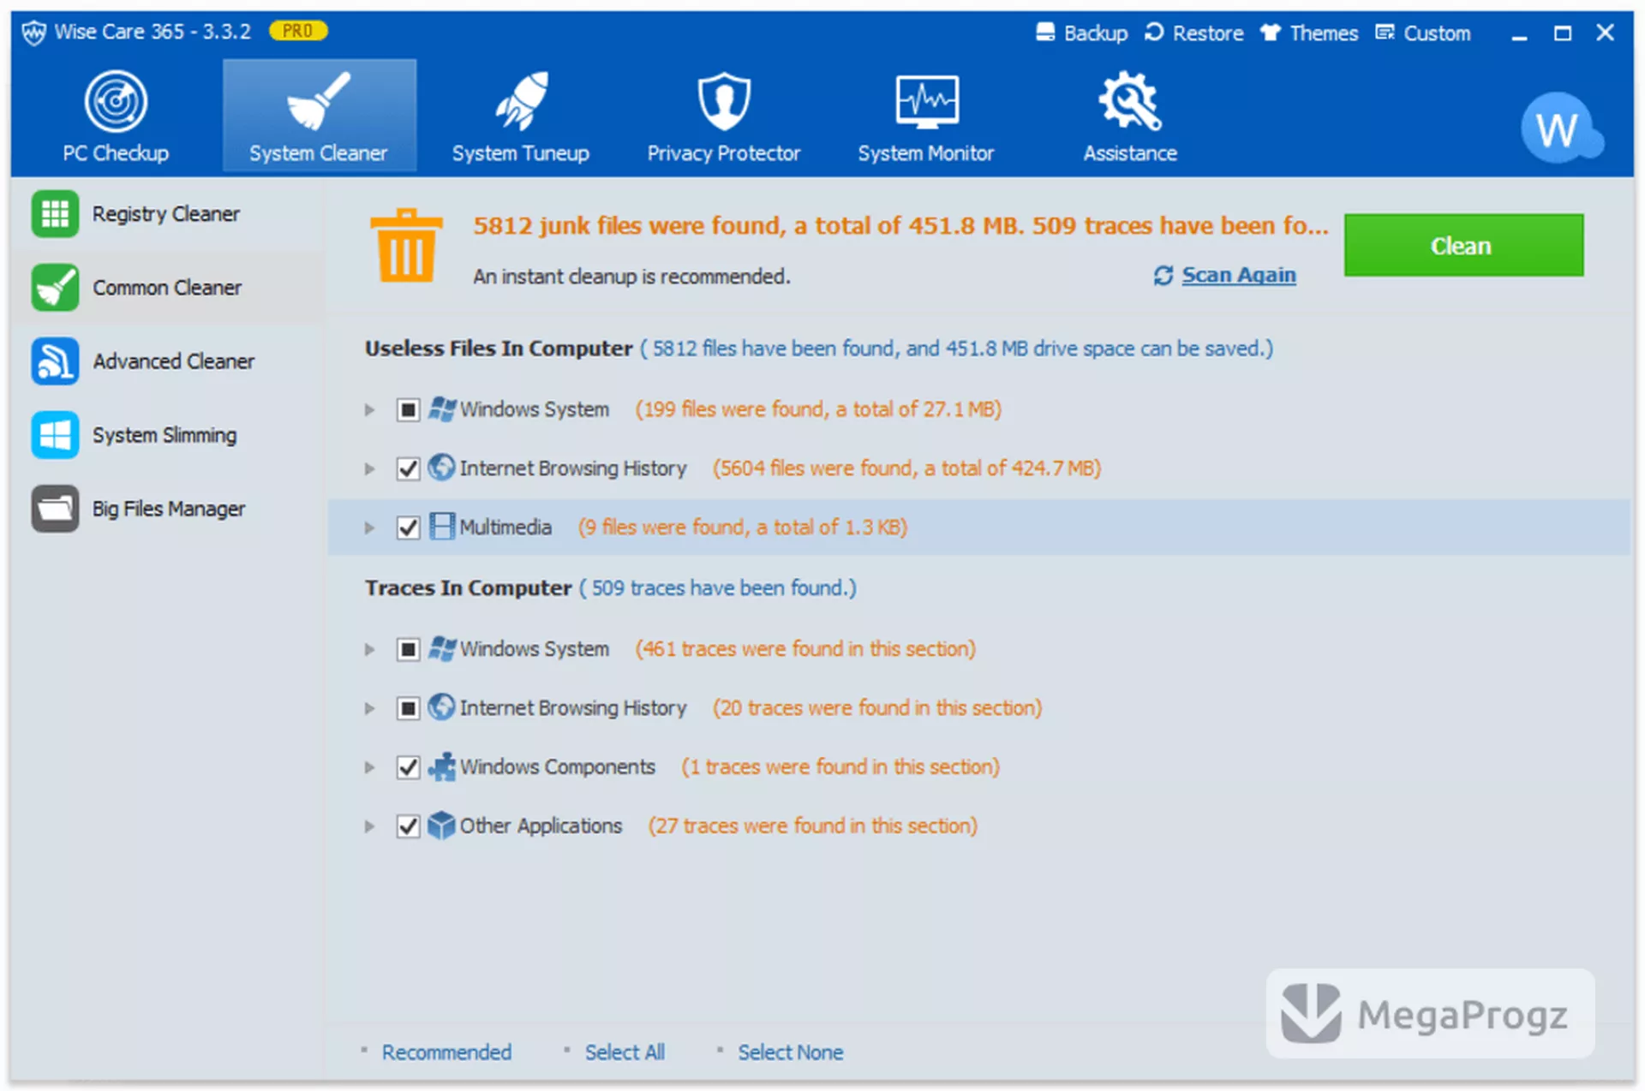Click the Other Applications box icon
Viewport: 1645px width, 1091px height.
441,826
